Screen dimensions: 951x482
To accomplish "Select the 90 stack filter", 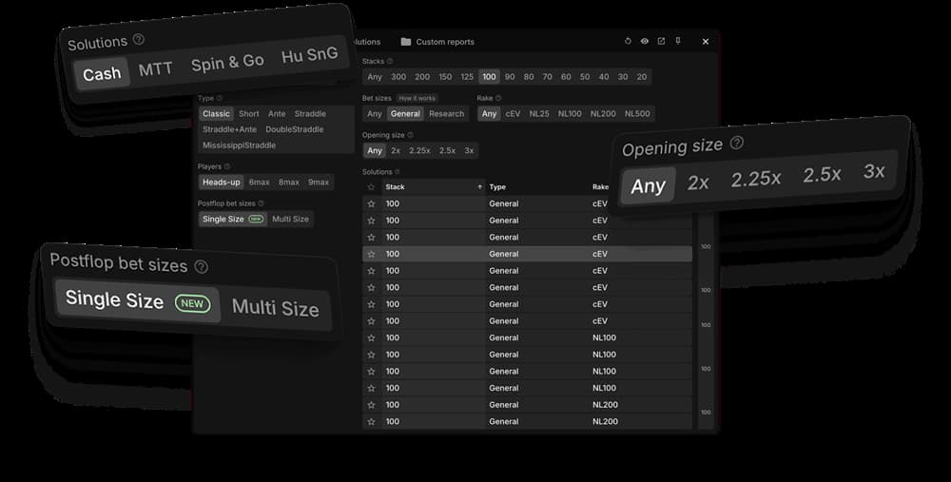I will 510,76.
